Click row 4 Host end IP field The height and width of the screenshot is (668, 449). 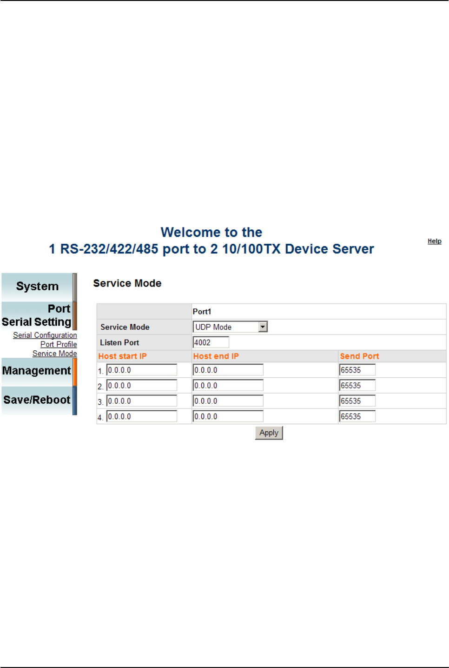pos(228,416)
